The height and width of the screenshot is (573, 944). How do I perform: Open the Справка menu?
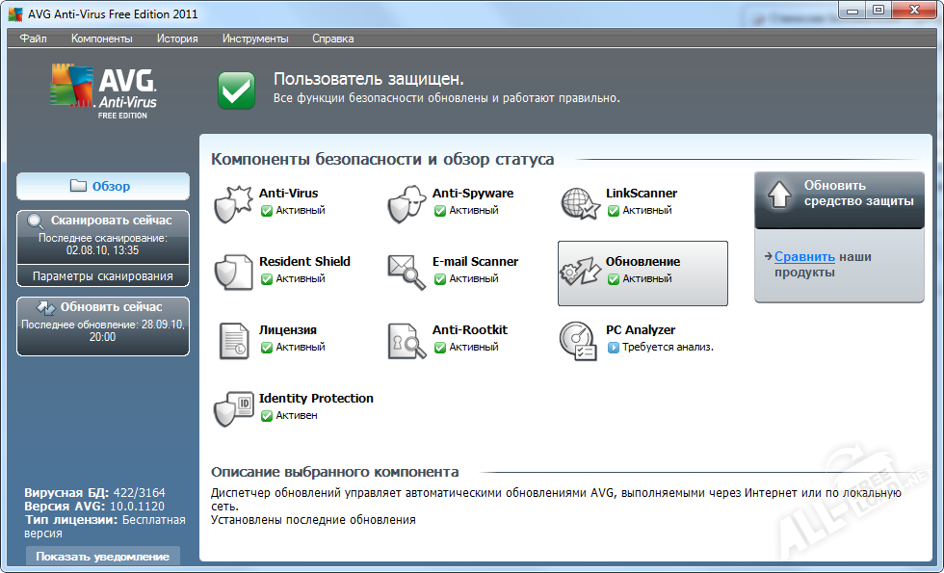(x=332, y=39)
